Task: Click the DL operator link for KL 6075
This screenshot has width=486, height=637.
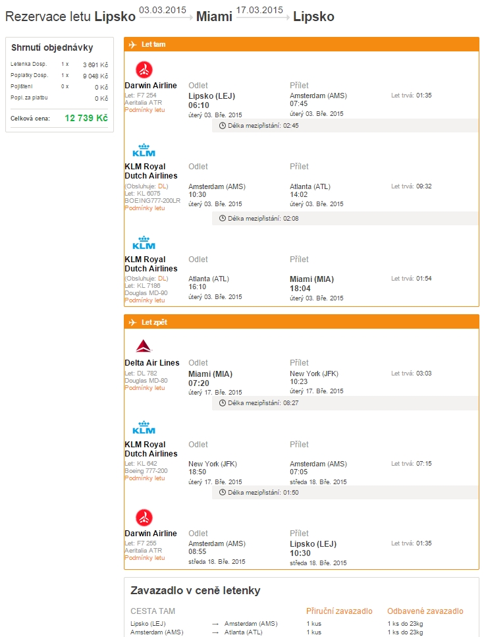Action: (x=162, y=186)
